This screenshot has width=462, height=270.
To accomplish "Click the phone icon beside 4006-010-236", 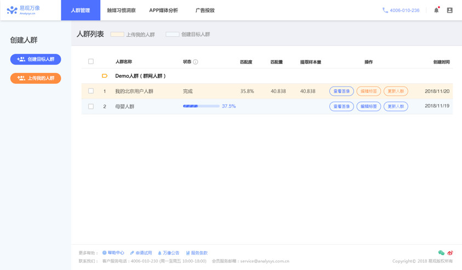I will (x=385, y=10).
